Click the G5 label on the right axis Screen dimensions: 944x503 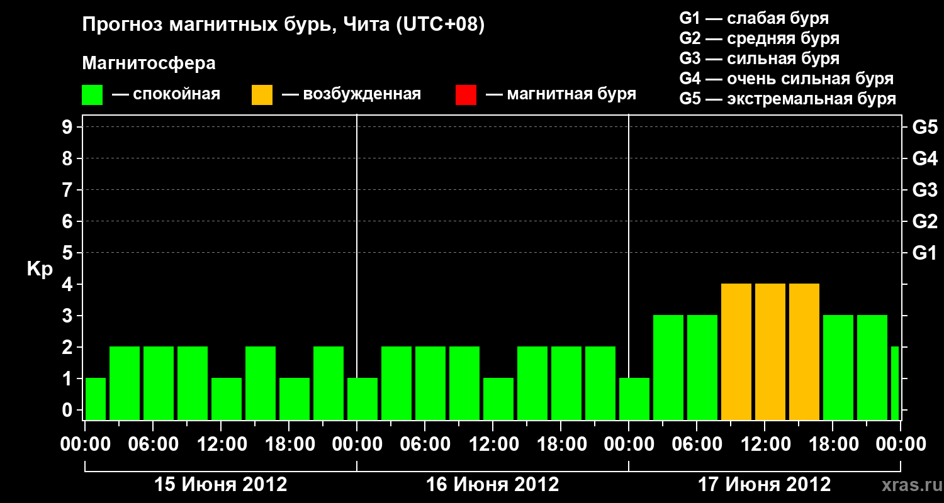pos(924,128)
